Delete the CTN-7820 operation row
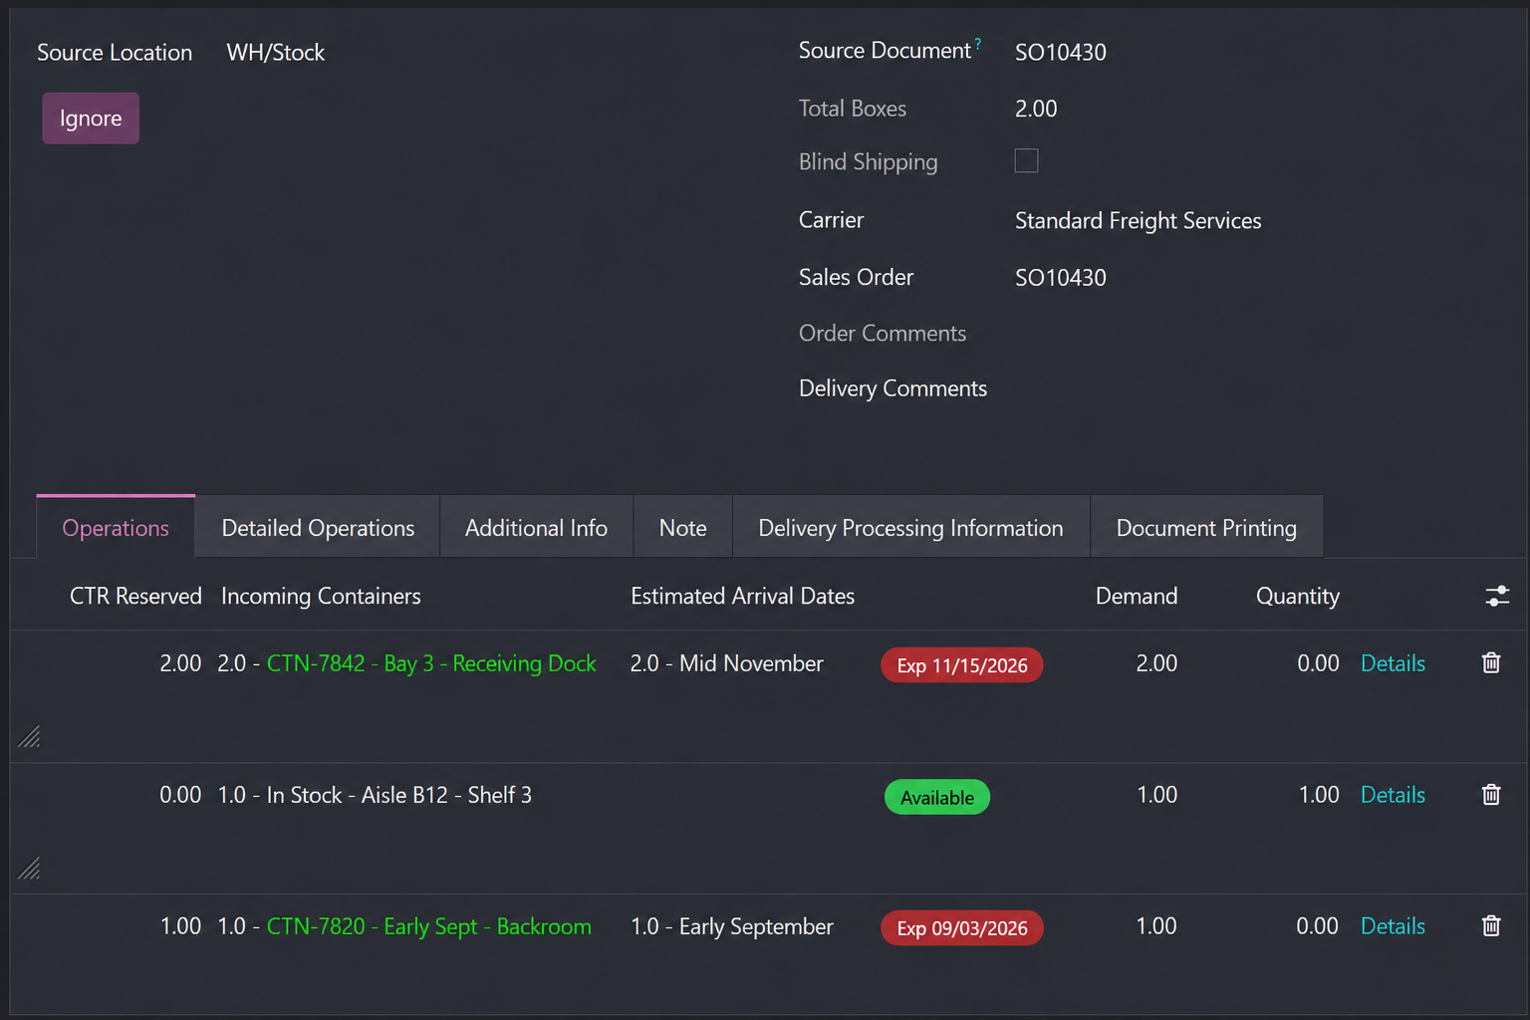This screenshot has height=1020, width=1530. click(1491, 926)
